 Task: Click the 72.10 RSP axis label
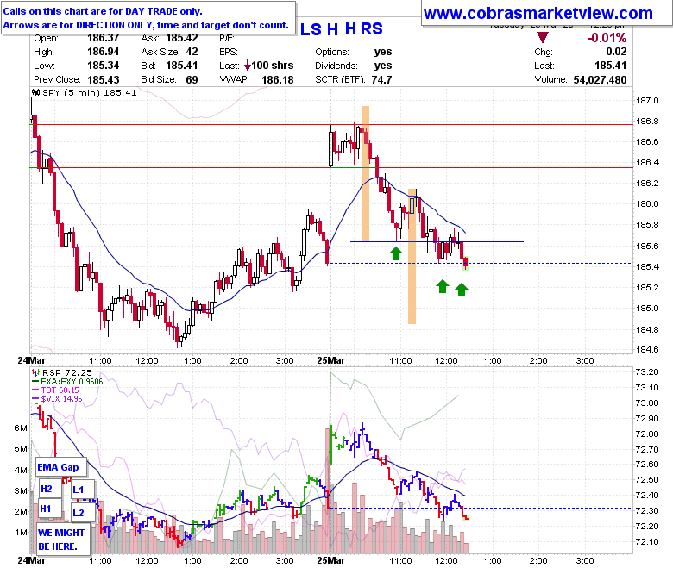[647, 542]
